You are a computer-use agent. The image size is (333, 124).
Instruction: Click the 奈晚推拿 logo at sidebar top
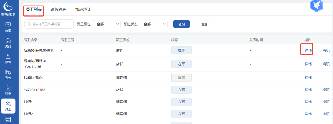click(8, 9)
